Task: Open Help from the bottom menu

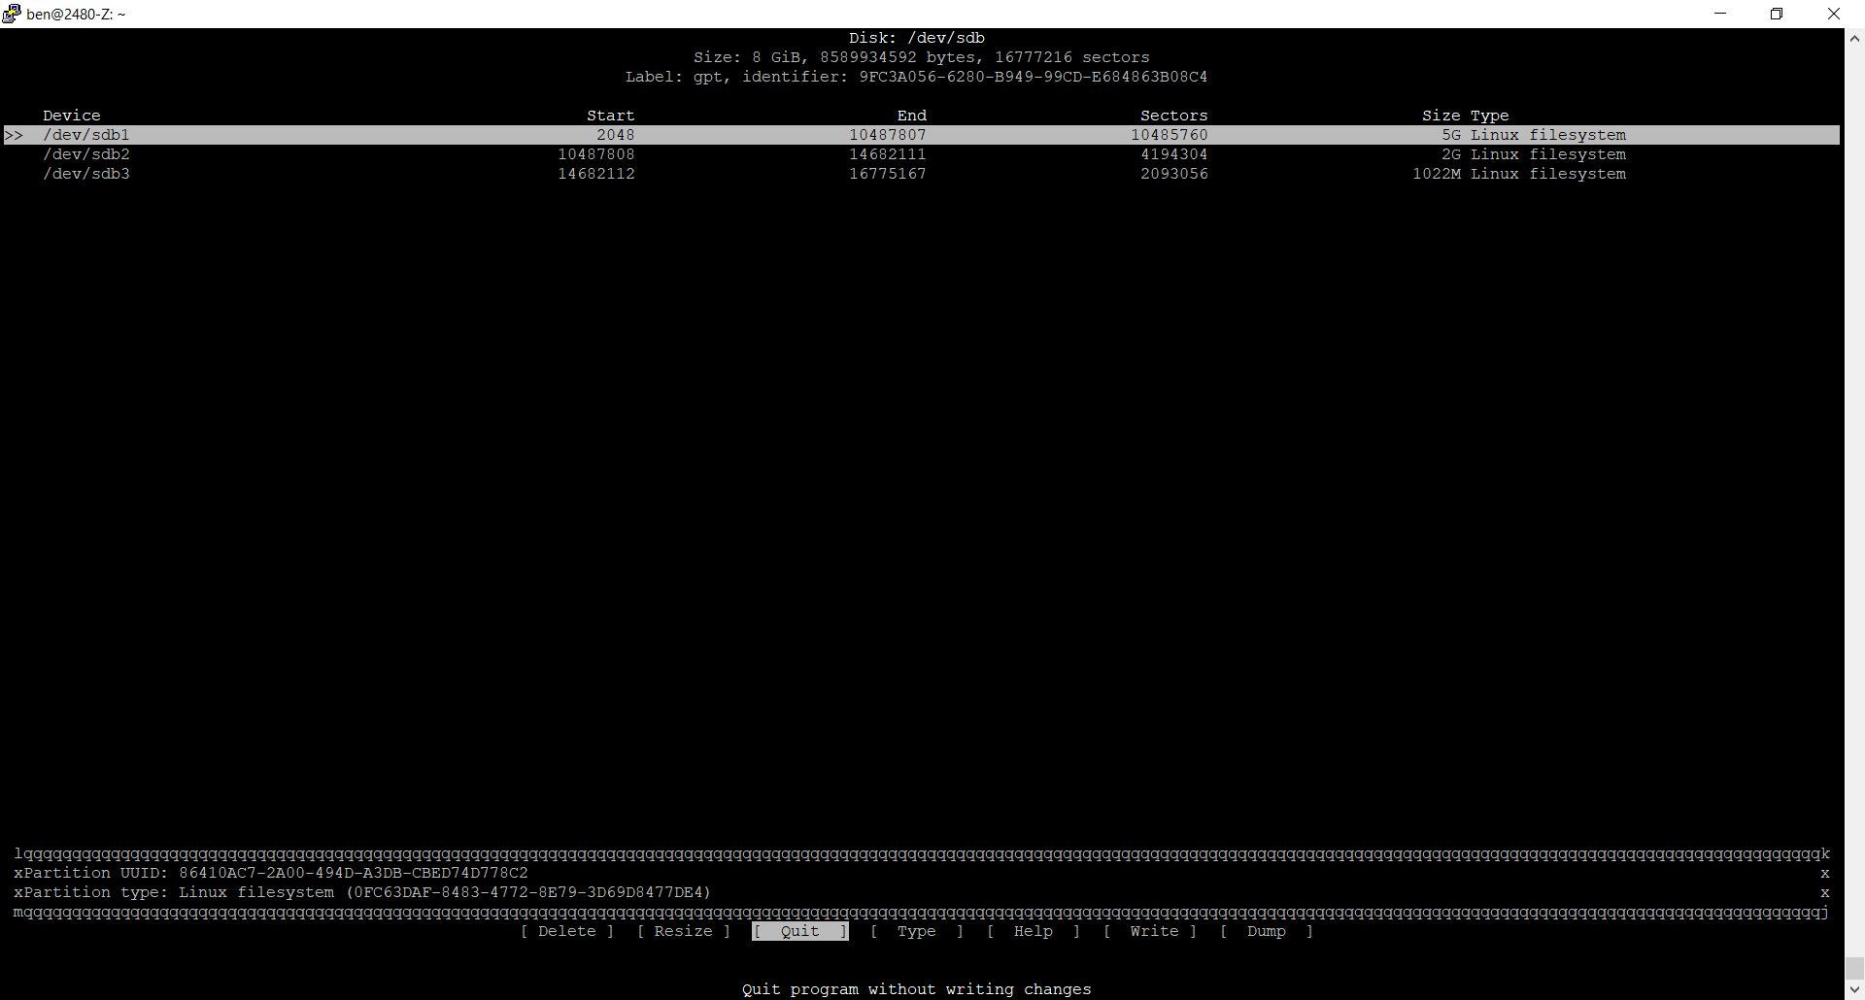Action: [1033, 931]
